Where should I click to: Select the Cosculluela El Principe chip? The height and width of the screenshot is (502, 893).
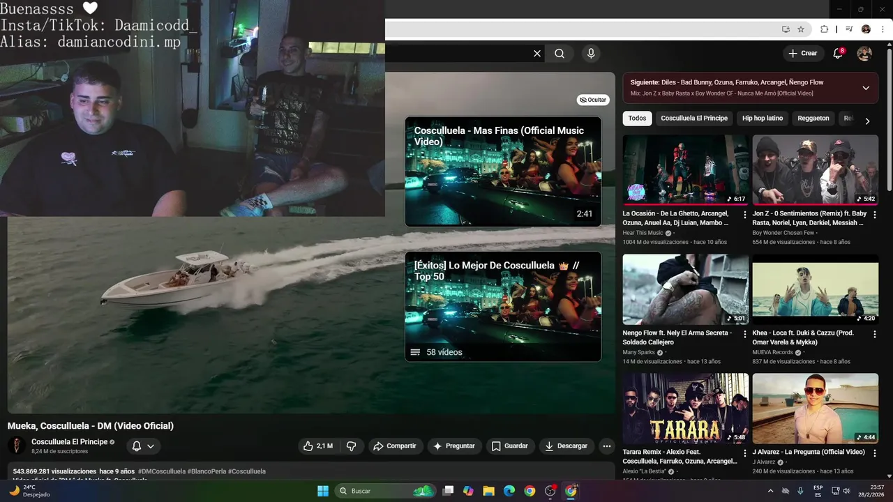[x=694, y=118]
